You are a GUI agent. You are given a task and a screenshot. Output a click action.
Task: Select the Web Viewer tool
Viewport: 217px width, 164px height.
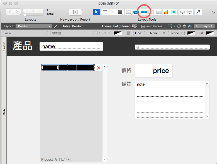coord(174,12)
